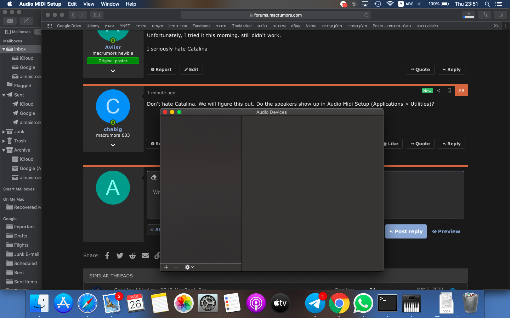Quote chabig's post #8
This screenshot has height=318, width=510.
(x=420, y=144)
